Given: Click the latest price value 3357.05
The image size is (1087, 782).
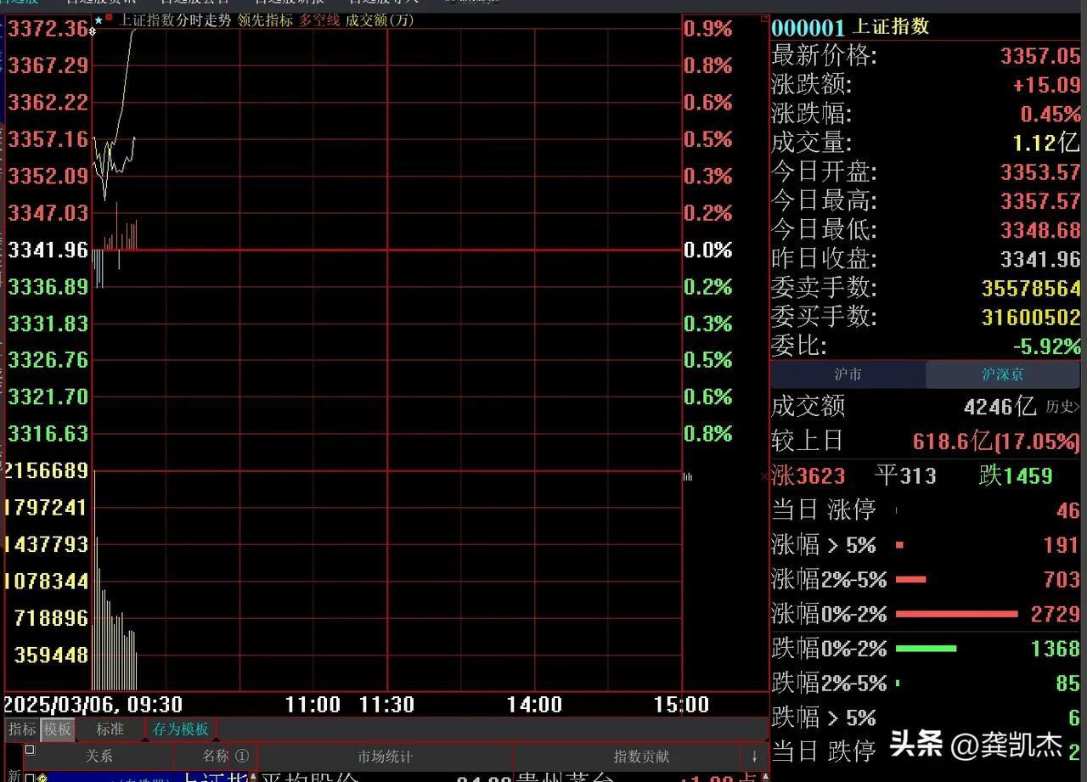Looking at the screenshot, I should 1040,57.
